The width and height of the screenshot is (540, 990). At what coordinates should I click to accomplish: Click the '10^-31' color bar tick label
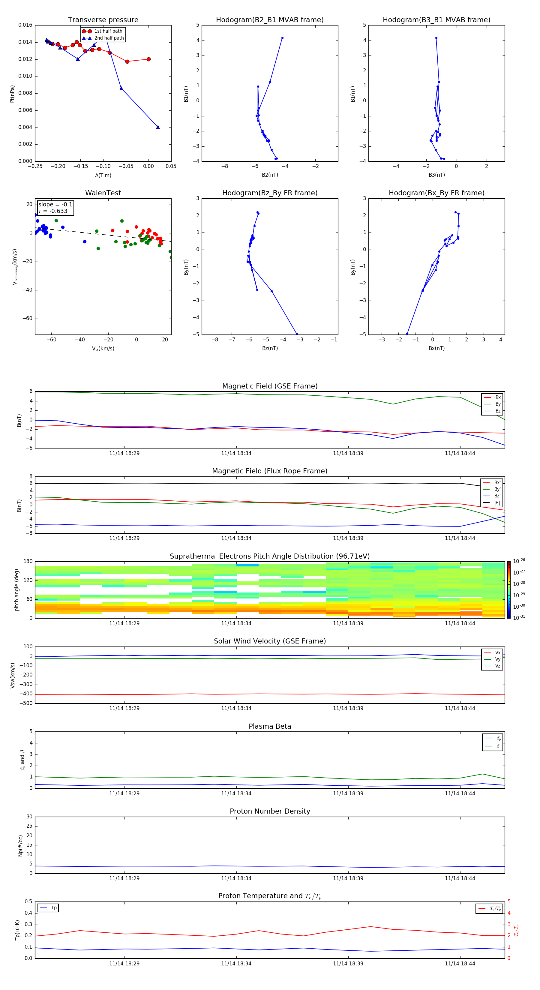point(519,618)
